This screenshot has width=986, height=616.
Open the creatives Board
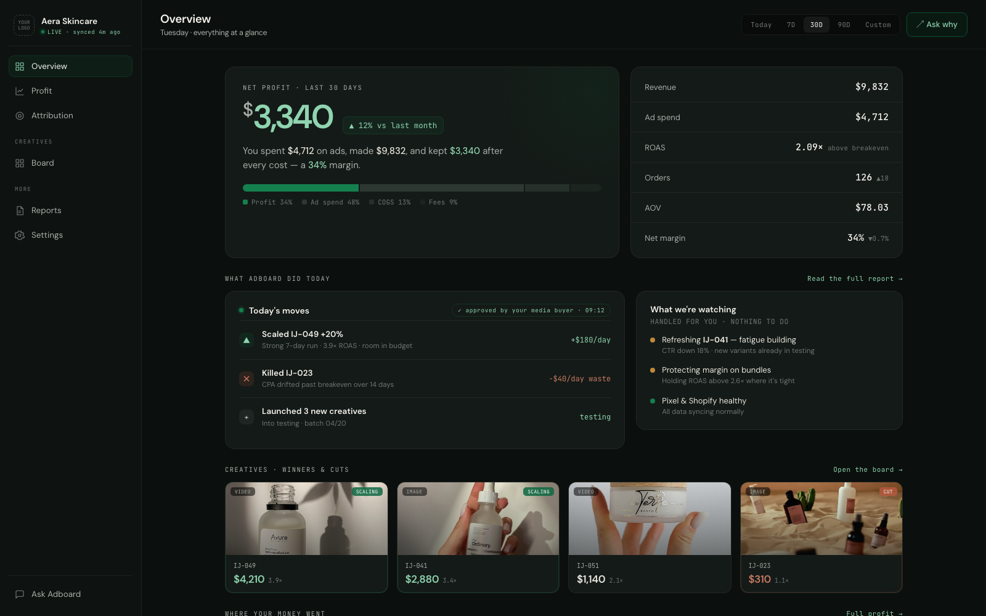point(70,163)
